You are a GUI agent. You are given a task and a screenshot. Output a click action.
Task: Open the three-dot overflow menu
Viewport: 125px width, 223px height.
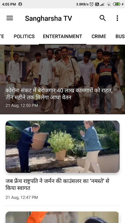coord(117,18)
